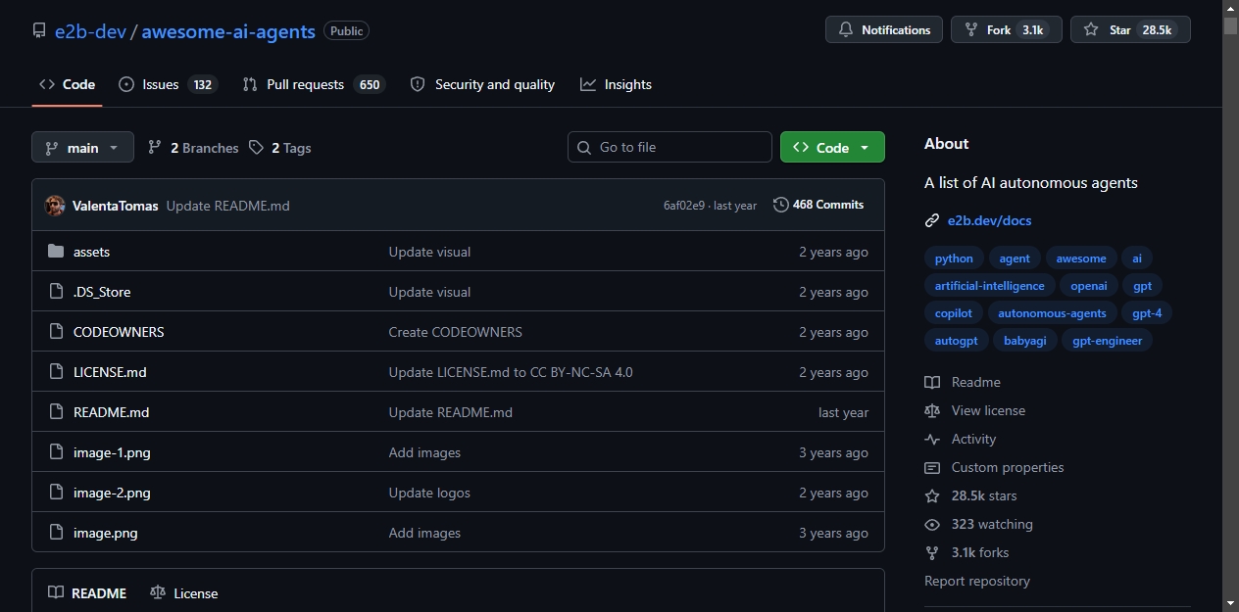Open the main branch dropdown

pyautogui.click(x=82, y=147)
